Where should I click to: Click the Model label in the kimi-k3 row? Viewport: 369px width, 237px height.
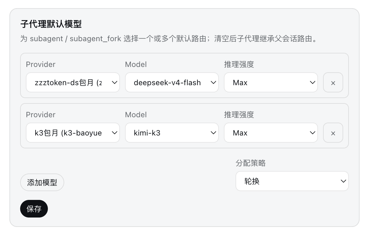pyautogui.click(x=136, y=115)
